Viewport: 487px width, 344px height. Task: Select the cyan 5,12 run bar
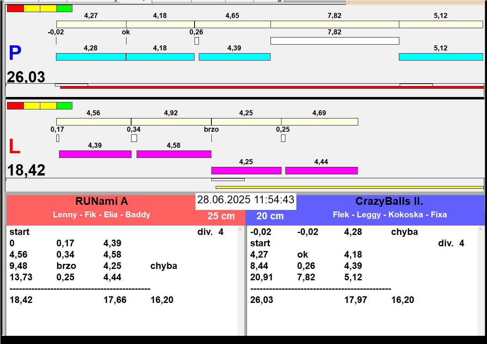coord(440,57)
